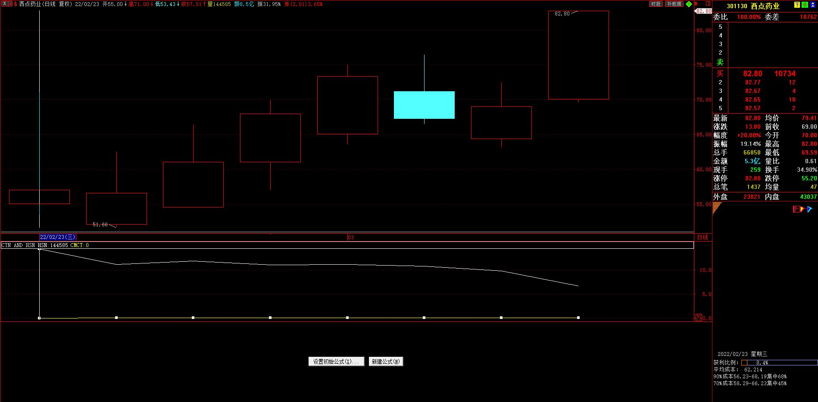Screen dimensions: 818x402
Task: Toggle the 万 unit box on indicator axis
Action: pyautogui.click(x=698, y=318)
